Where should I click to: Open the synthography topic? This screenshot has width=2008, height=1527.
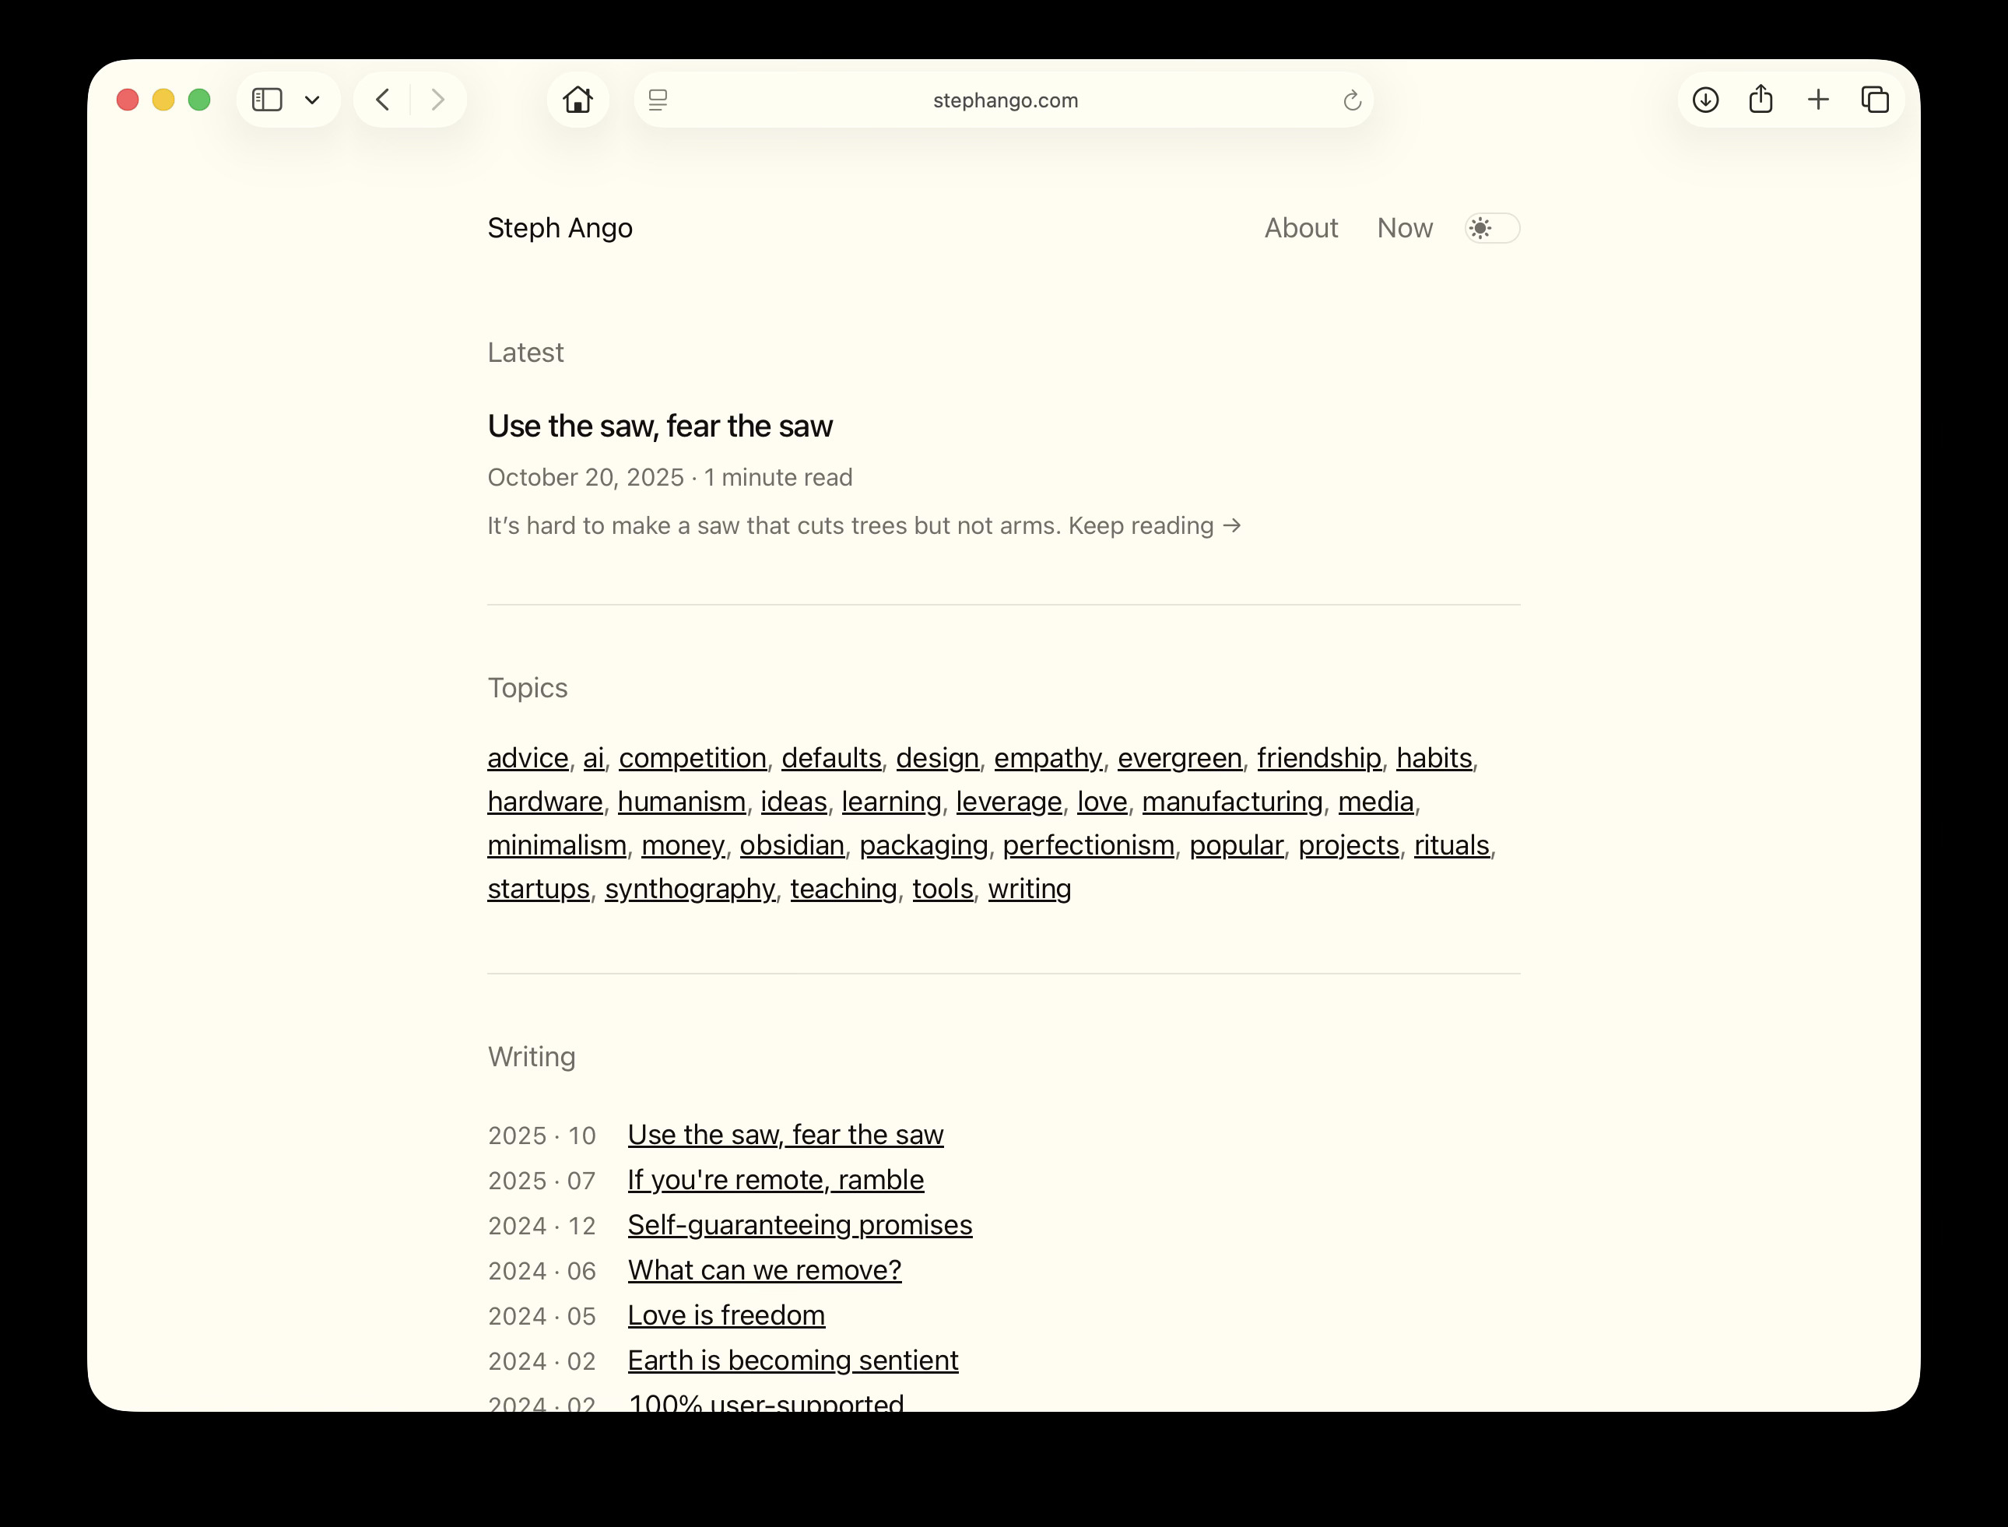(689, 889)
